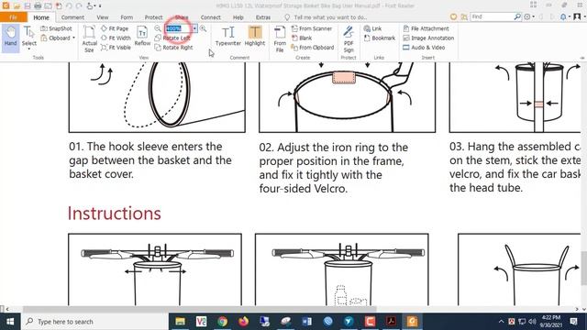Take a SnapShot of the page
The image size is (587, 330).
pyautogui.click(x=56, y=28)
